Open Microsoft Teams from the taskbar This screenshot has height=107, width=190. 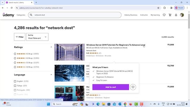click(x=93, y=104)
